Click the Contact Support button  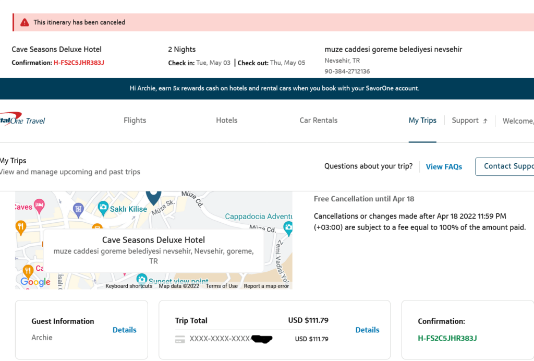[514, 166]
